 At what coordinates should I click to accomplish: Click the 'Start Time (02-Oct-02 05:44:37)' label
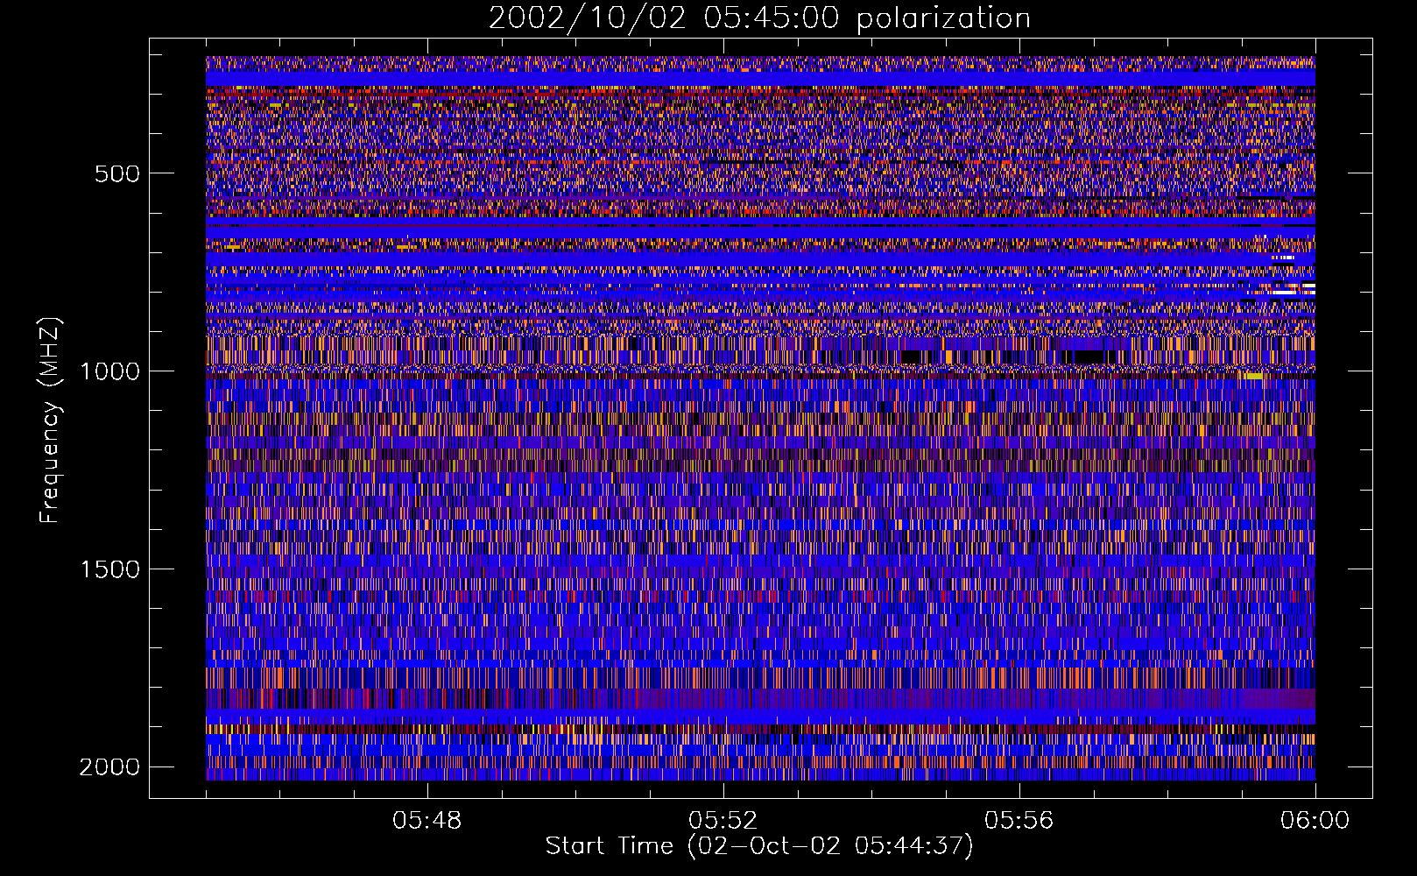pos(759,846)
